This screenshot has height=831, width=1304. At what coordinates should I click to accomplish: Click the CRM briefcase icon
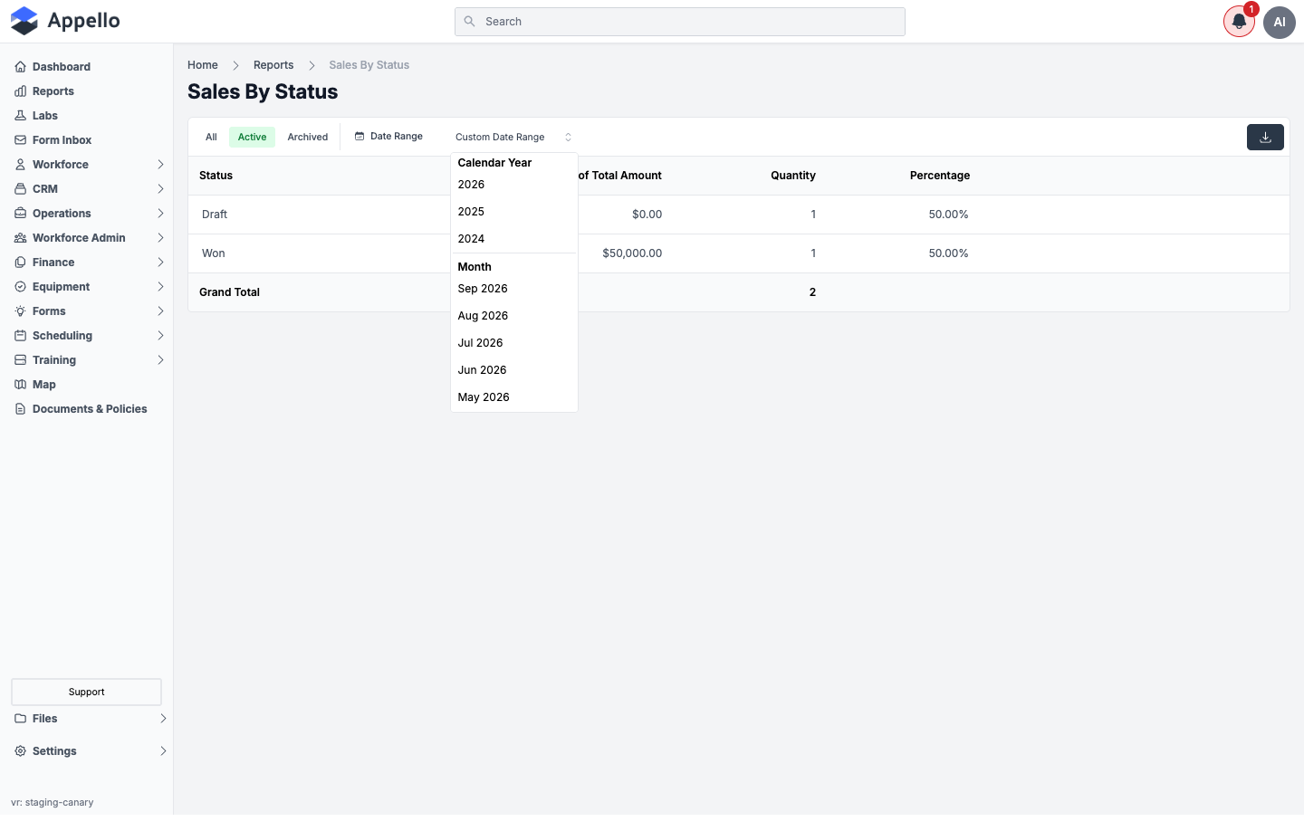(x=20, y=189)
